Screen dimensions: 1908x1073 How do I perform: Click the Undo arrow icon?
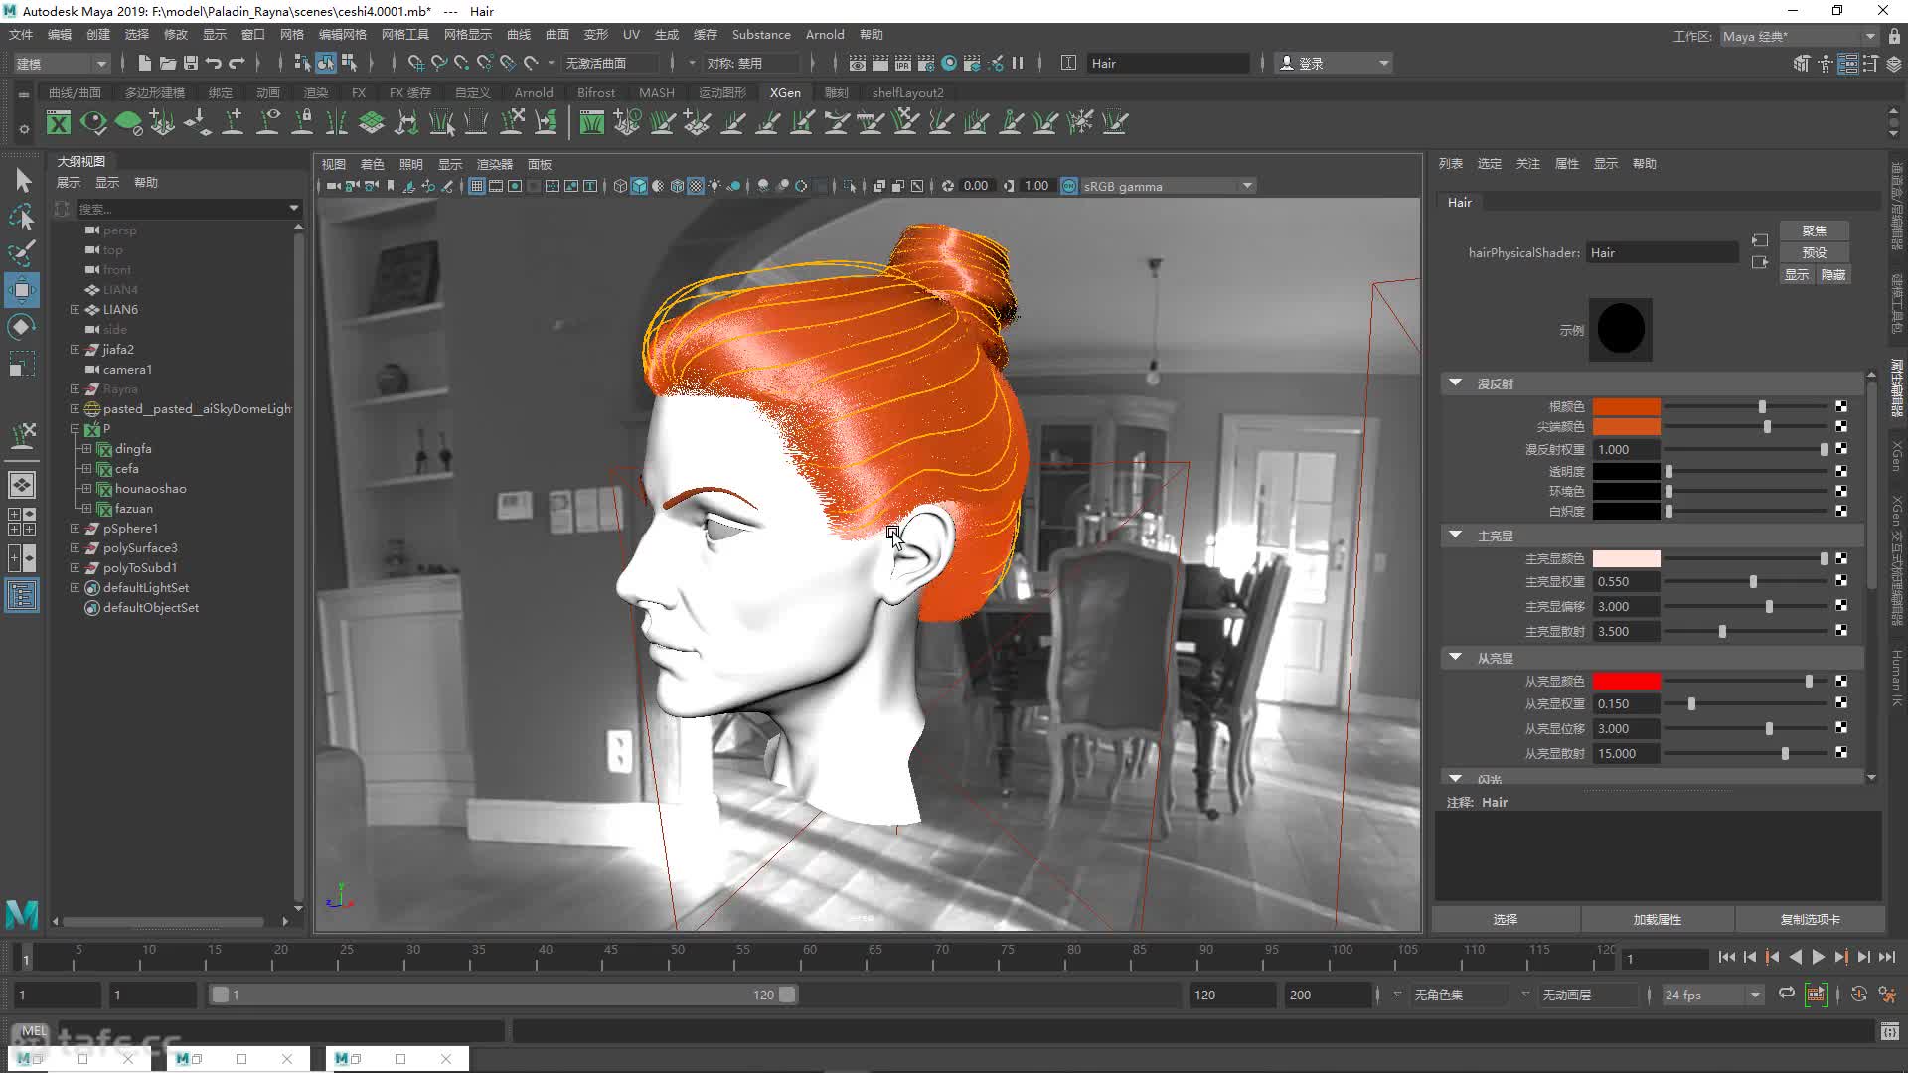pyautogui.click(x=213, y=63)
